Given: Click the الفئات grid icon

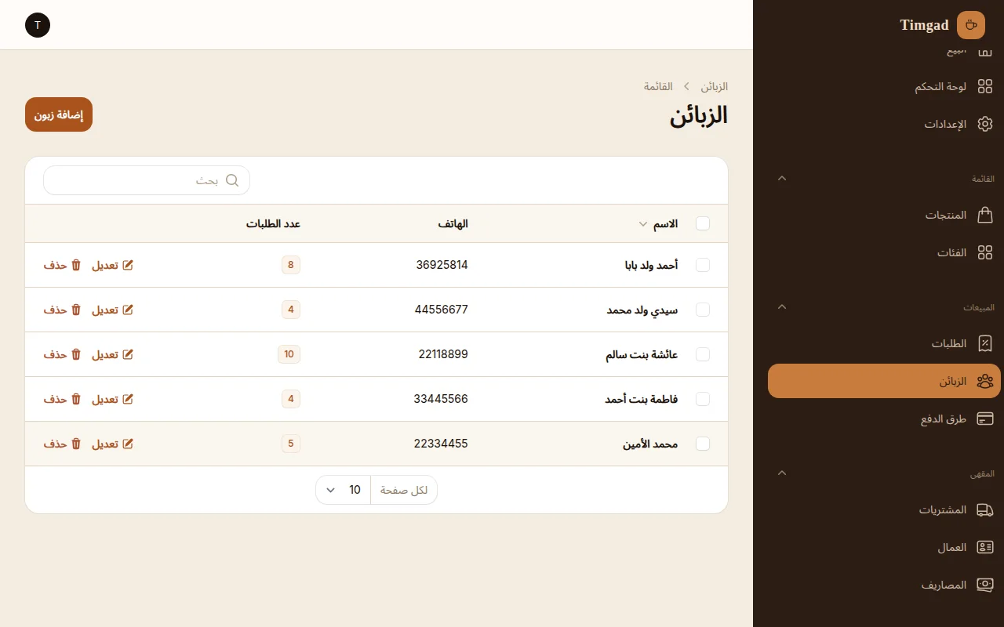Looking at the screenshot, I should point(985,252).
